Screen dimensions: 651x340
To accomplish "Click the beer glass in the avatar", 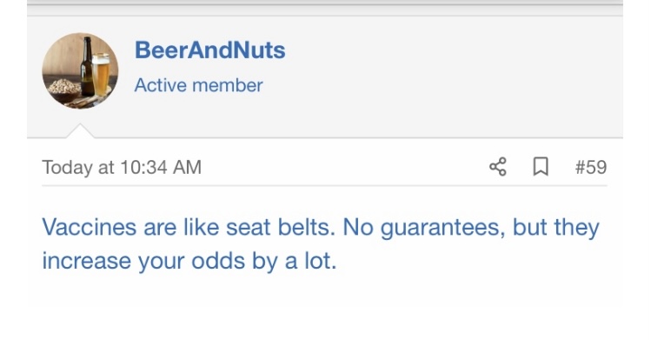I will tap(101, 75).
